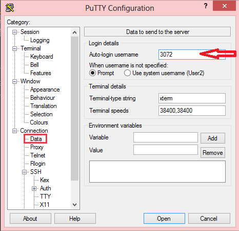Open Kex settings category

click(x=45, y=180)
